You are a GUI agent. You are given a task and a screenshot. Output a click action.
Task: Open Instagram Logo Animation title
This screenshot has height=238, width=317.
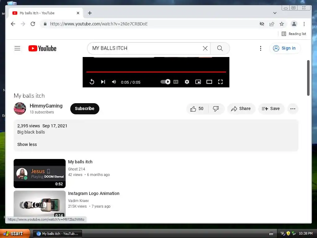[x=94, y=193]
